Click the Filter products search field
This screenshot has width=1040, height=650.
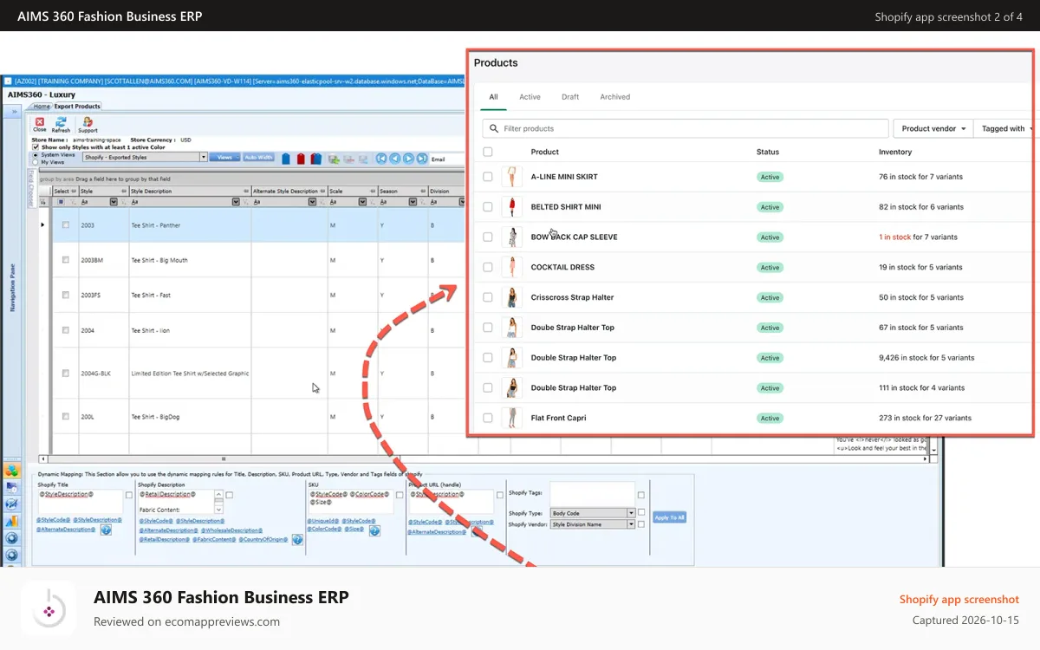[686, 128]
